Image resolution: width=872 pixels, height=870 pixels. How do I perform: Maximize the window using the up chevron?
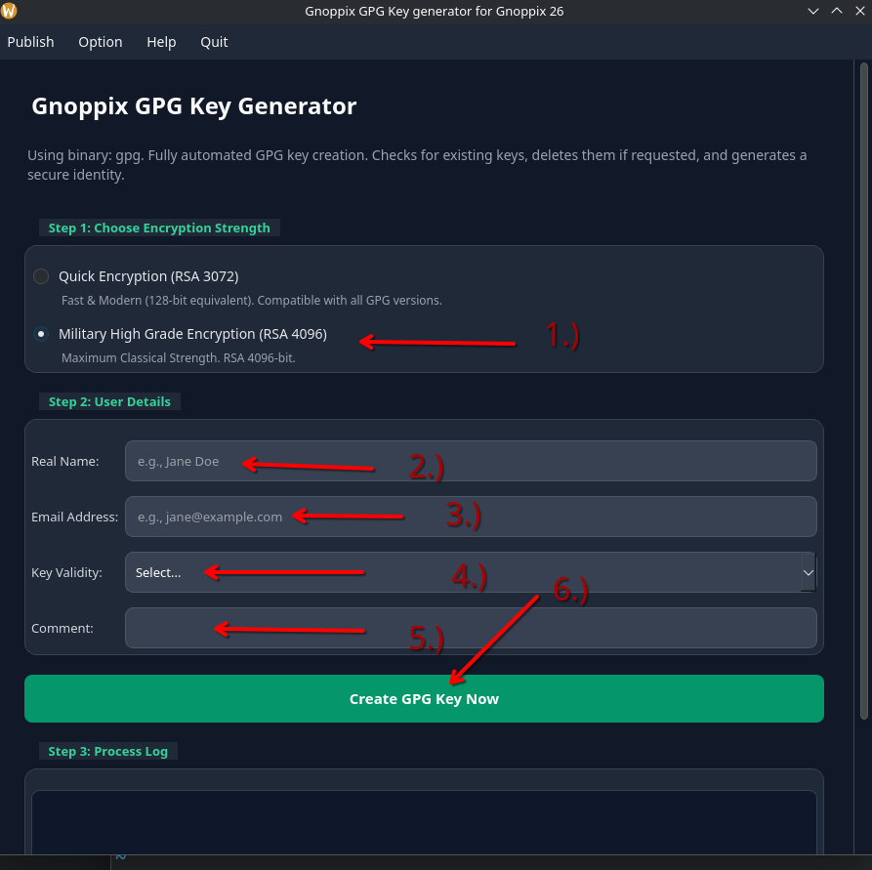pyautogui.click(x=836, y=12)
